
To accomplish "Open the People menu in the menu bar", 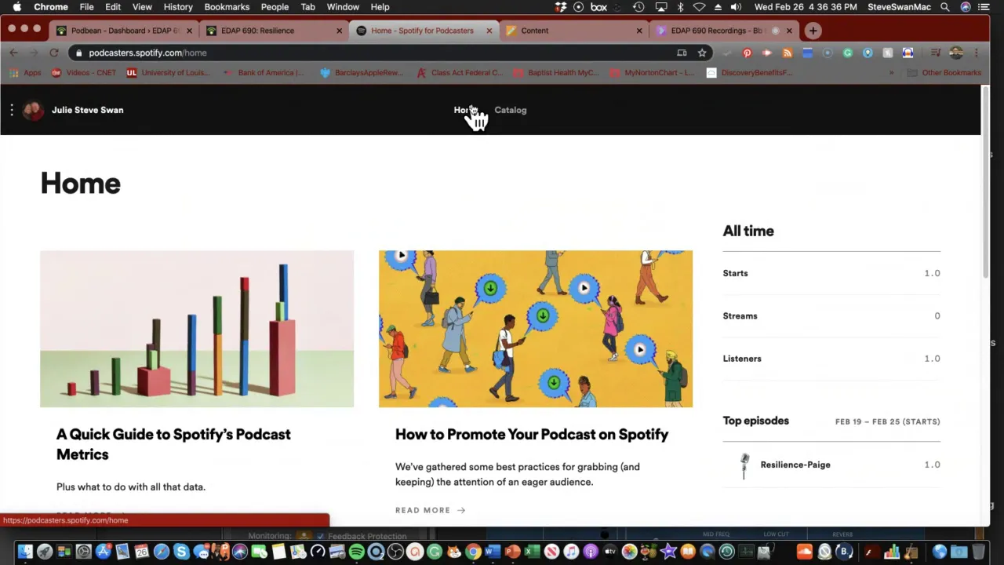I will (275, 7).
